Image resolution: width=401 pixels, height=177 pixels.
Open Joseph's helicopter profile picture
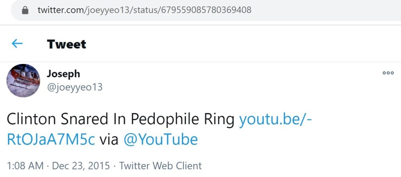point(23,80)
